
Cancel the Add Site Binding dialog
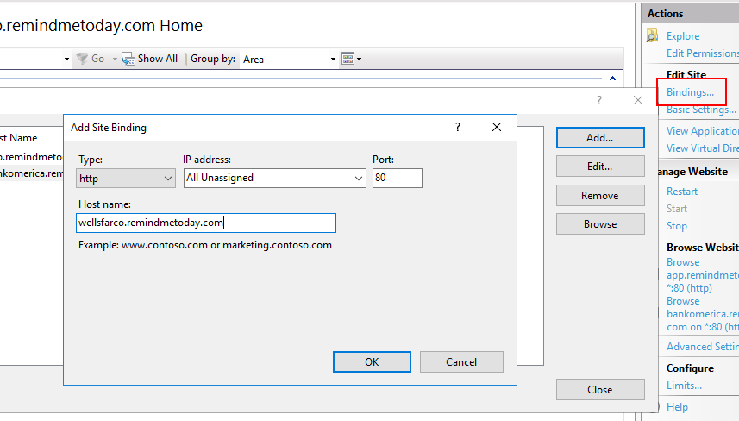461,361
